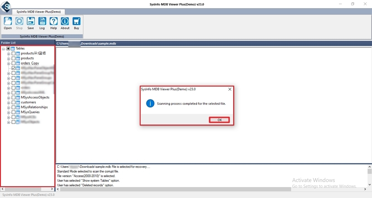
Task: Expand the MSysAccessObjects node
Action: coord(9,98)
